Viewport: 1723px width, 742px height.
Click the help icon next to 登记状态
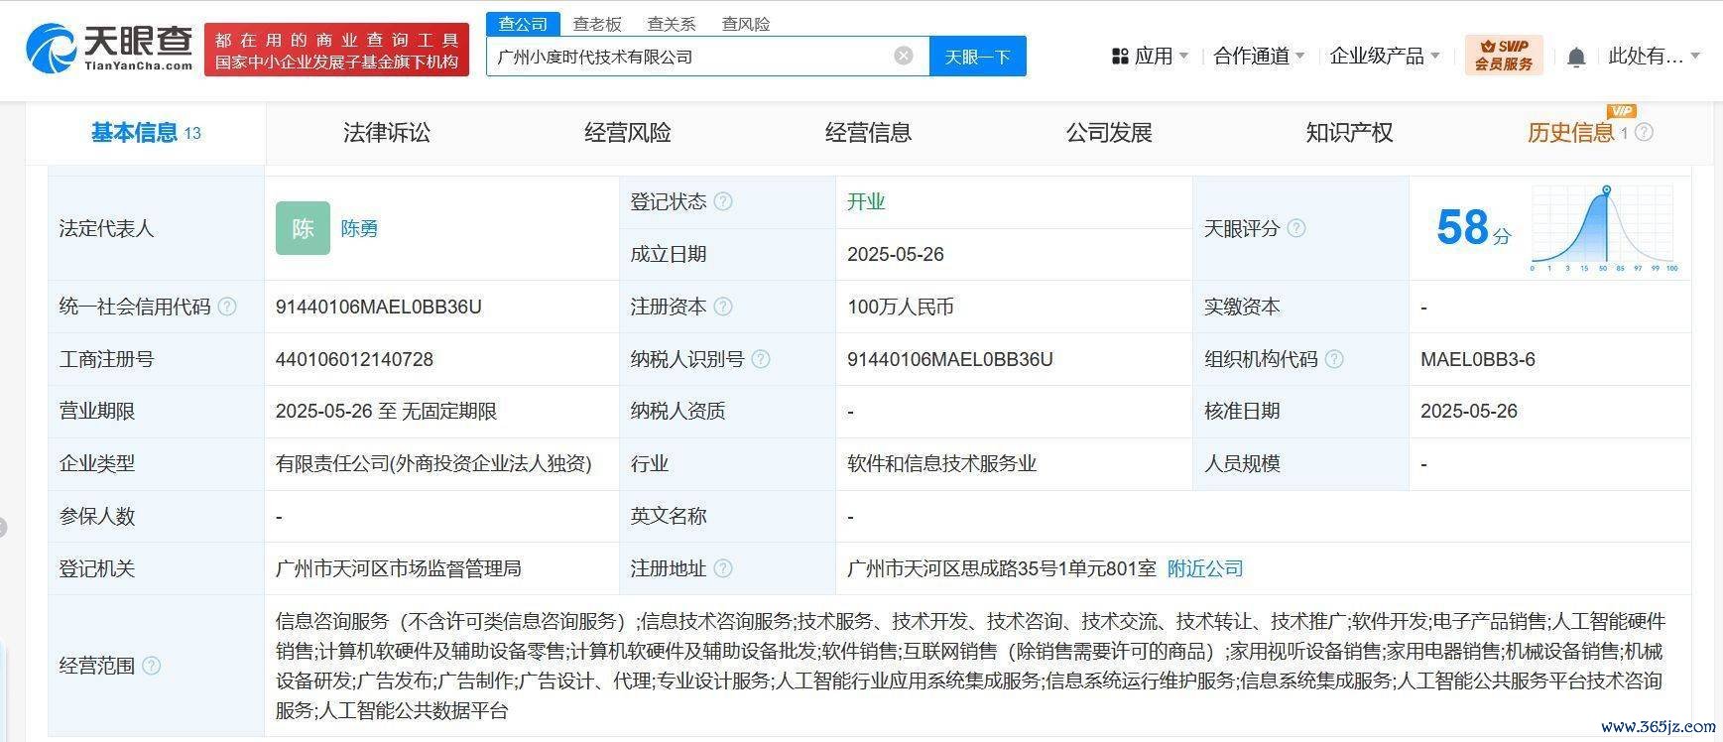(723, 201)
